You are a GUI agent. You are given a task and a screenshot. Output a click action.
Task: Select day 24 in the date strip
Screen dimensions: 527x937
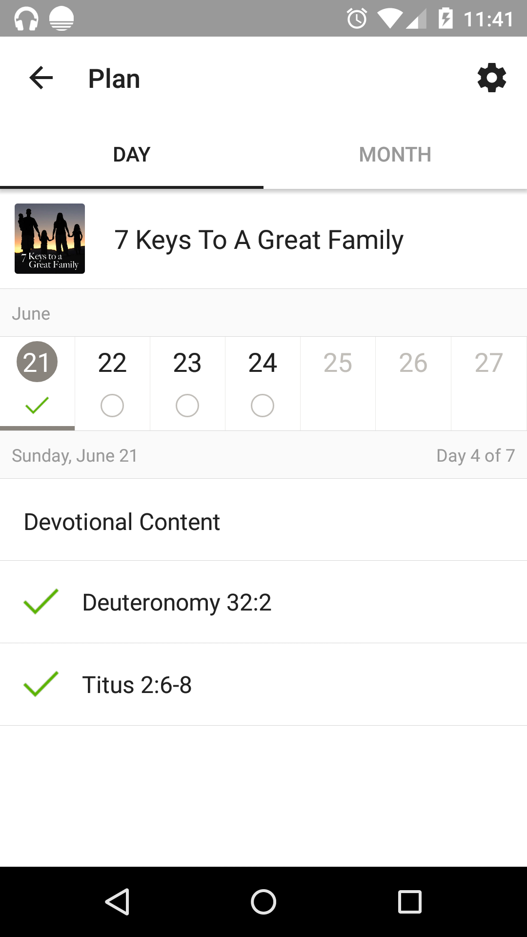pos(263,363)
